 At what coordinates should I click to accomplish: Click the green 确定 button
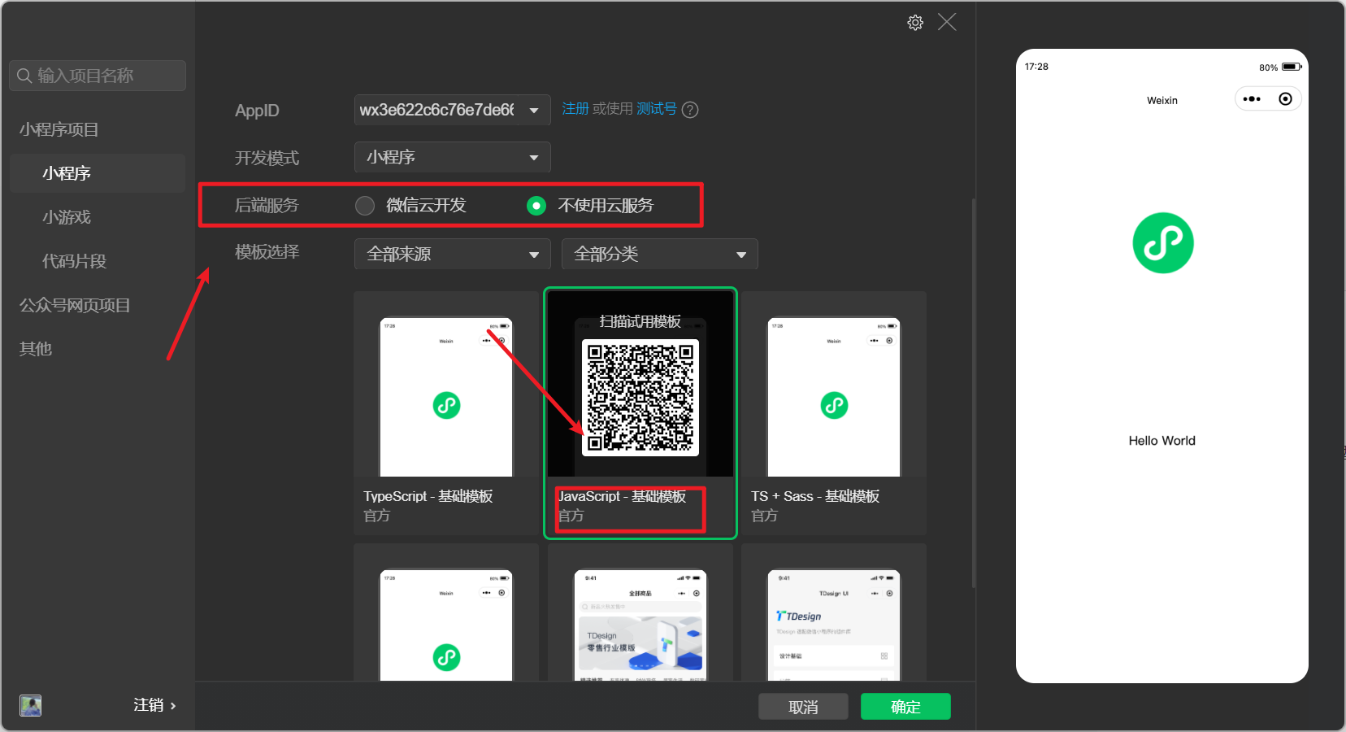[905, 707]
